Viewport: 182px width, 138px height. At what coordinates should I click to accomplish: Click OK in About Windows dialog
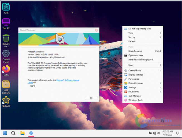(x=91, y=98)
